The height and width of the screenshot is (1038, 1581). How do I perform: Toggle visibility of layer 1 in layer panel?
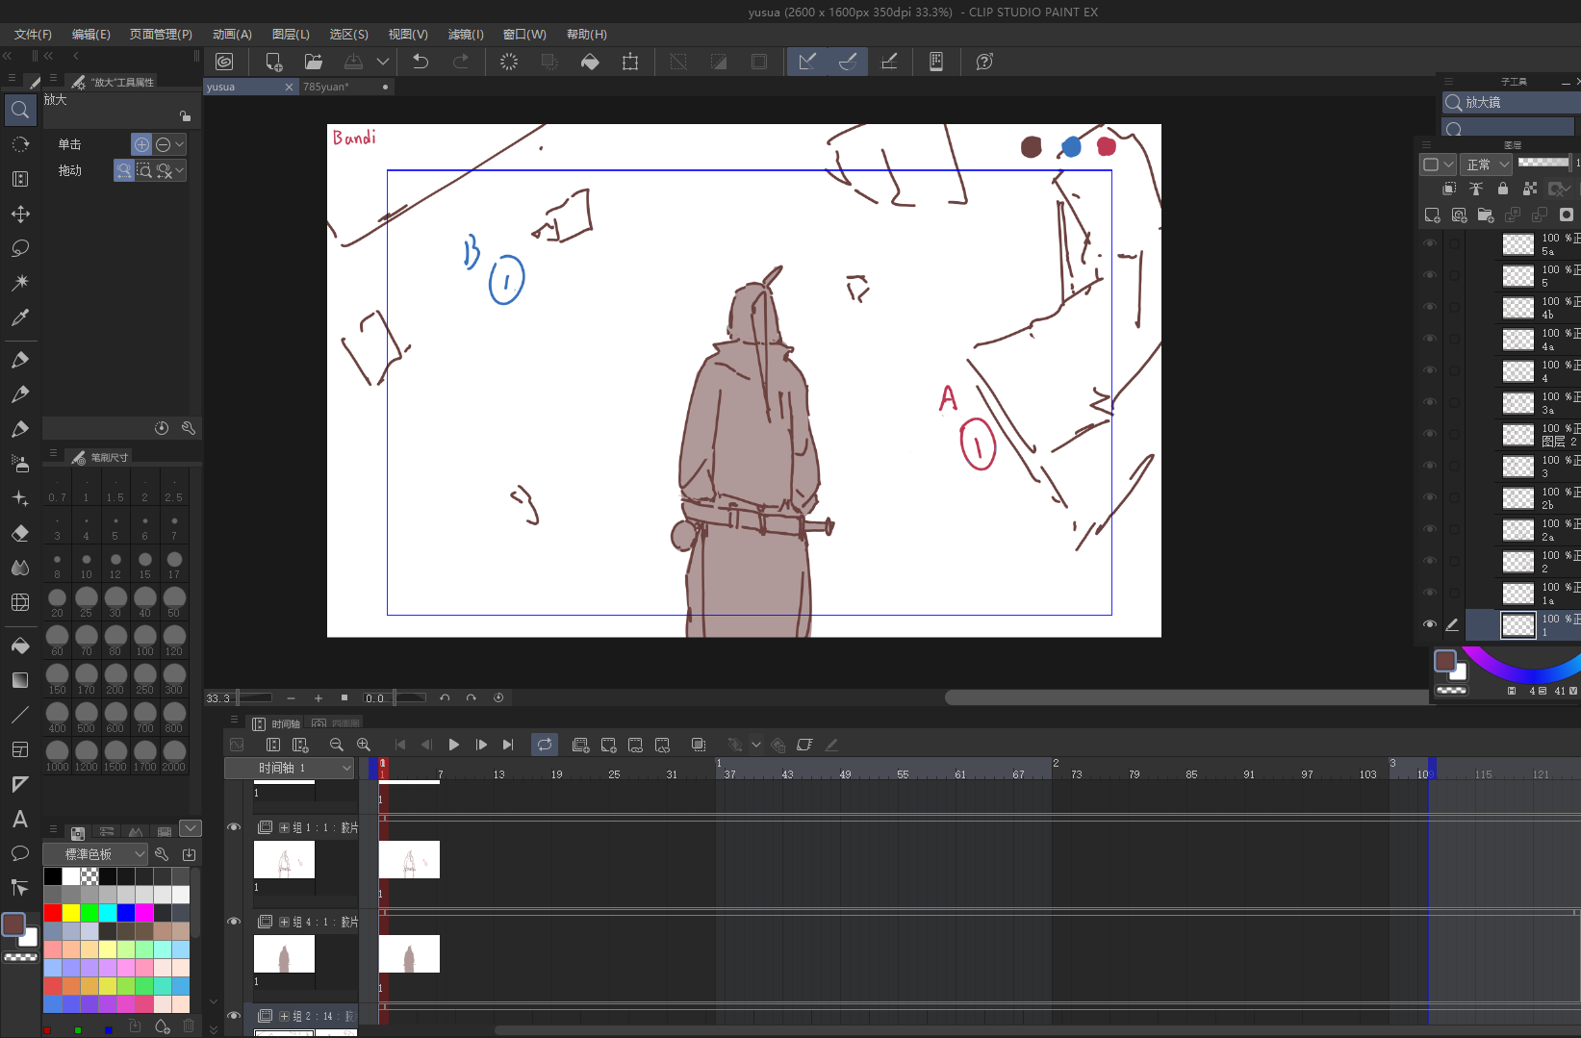click(1430, 624)
